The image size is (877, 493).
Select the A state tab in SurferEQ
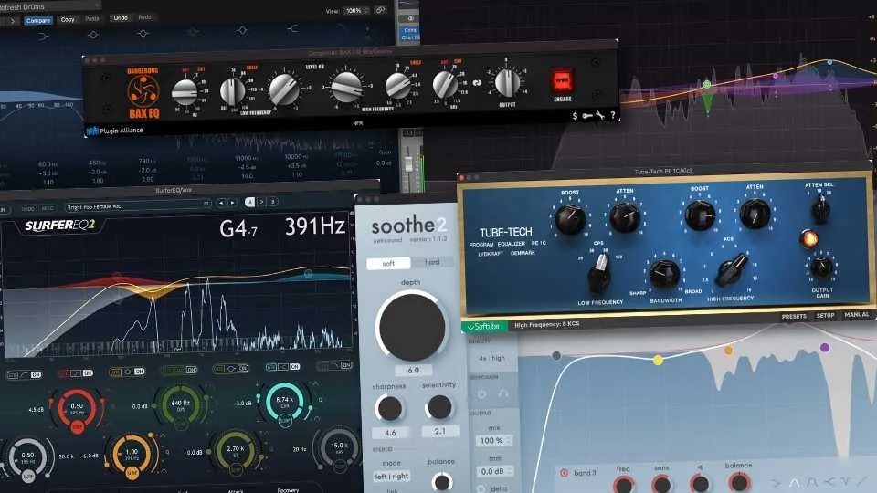[249, 203]
